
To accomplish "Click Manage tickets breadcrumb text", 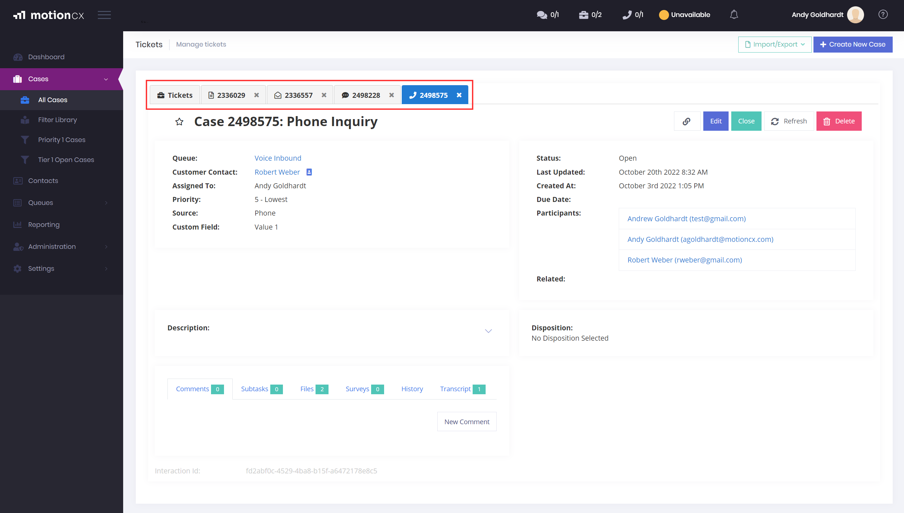I will point(201,44).
